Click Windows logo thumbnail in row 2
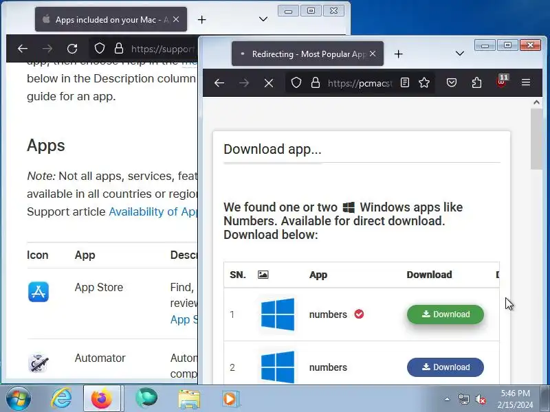 (x=278, y=367)
